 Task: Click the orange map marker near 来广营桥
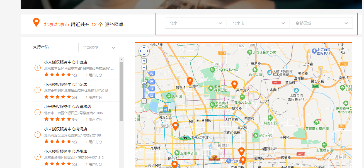[235, 84]
